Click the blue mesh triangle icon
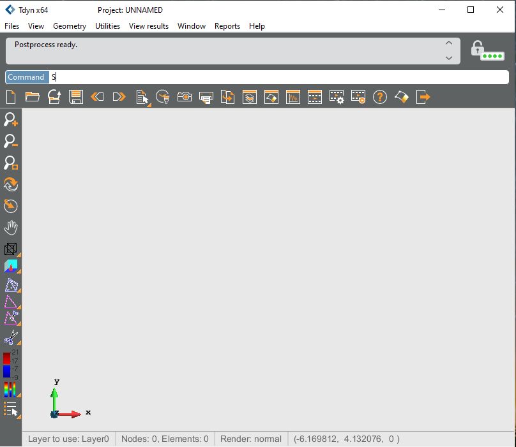The height and width of the screenshot is (447, 516). pos(11,285)
